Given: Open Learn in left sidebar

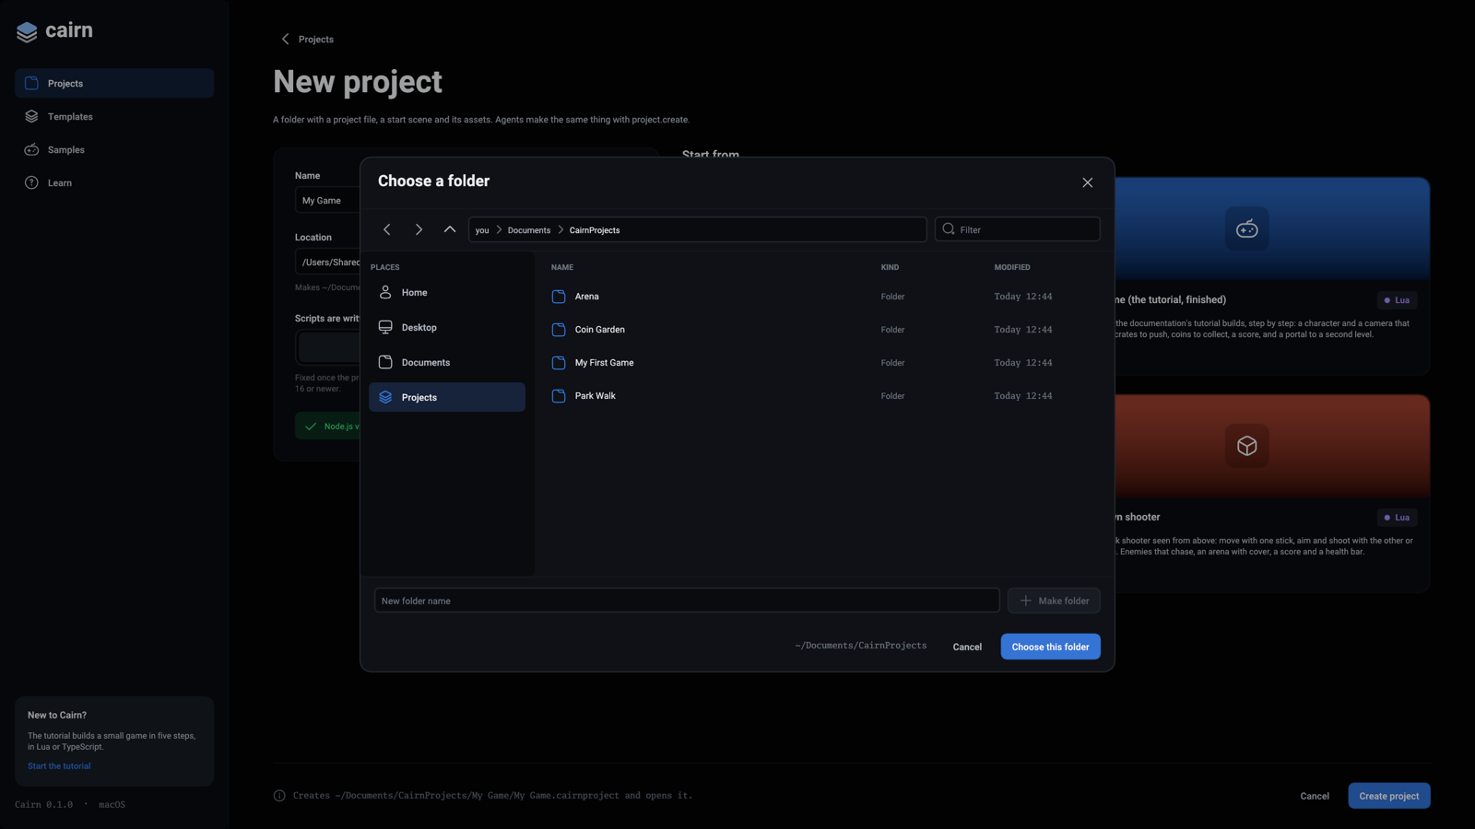Looking at the screenshot, I should tap(114, 182).
